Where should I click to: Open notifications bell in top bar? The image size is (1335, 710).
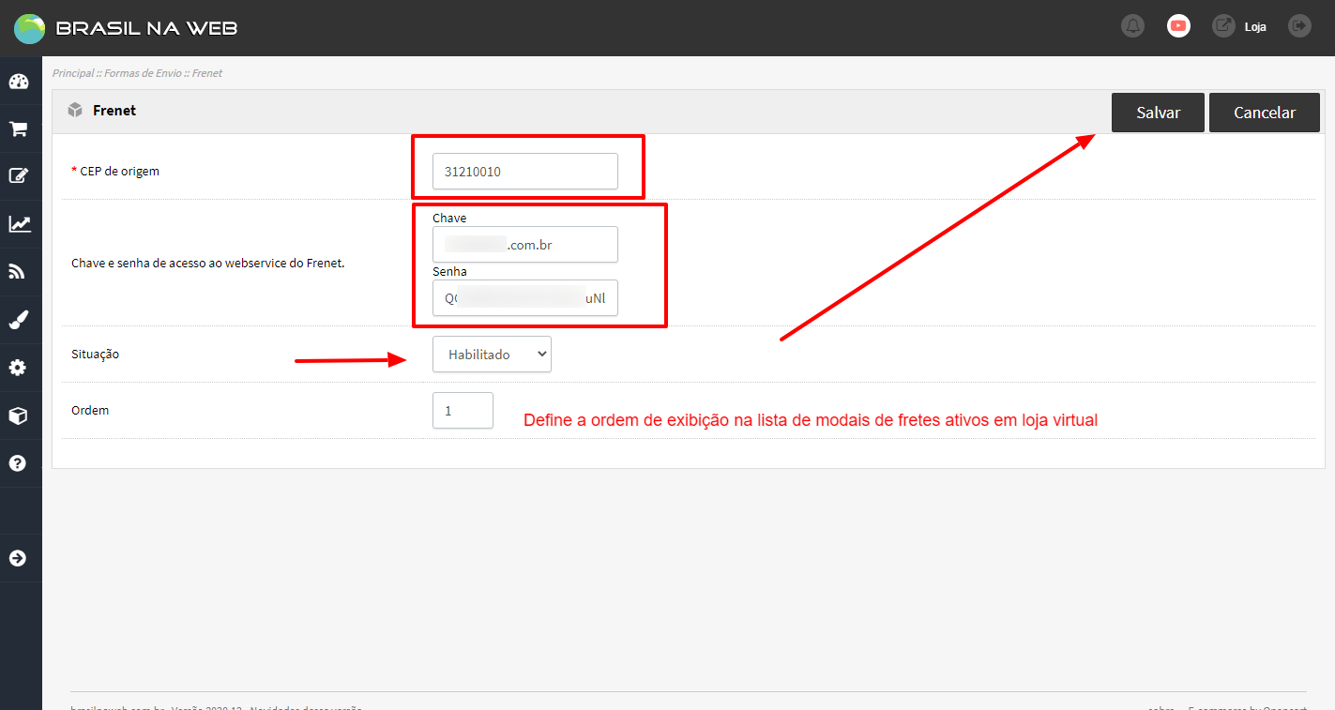click(1133, 26)
